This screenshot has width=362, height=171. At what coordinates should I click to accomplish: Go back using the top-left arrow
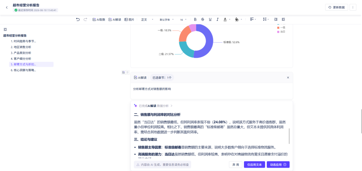(7, 8)
